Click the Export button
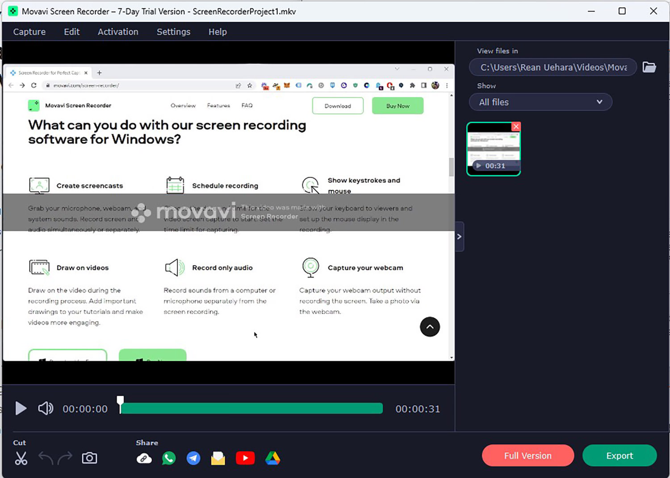The image size is (670, 478). click(620, 456)
